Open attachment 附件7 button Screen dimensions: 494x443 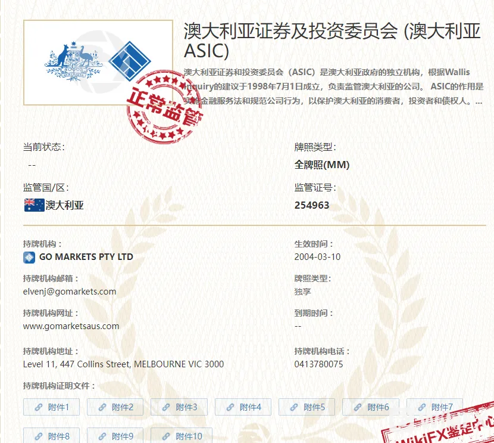pyautogui.click(x=434, y=407)
